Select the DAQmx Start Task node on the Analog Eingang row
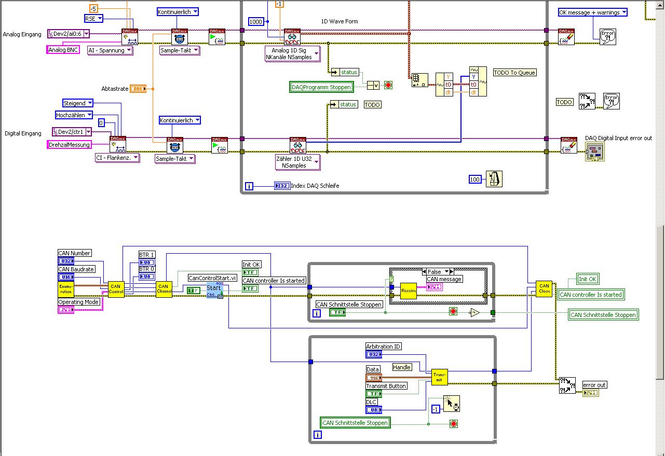665x456 pixels. point(217,36)
